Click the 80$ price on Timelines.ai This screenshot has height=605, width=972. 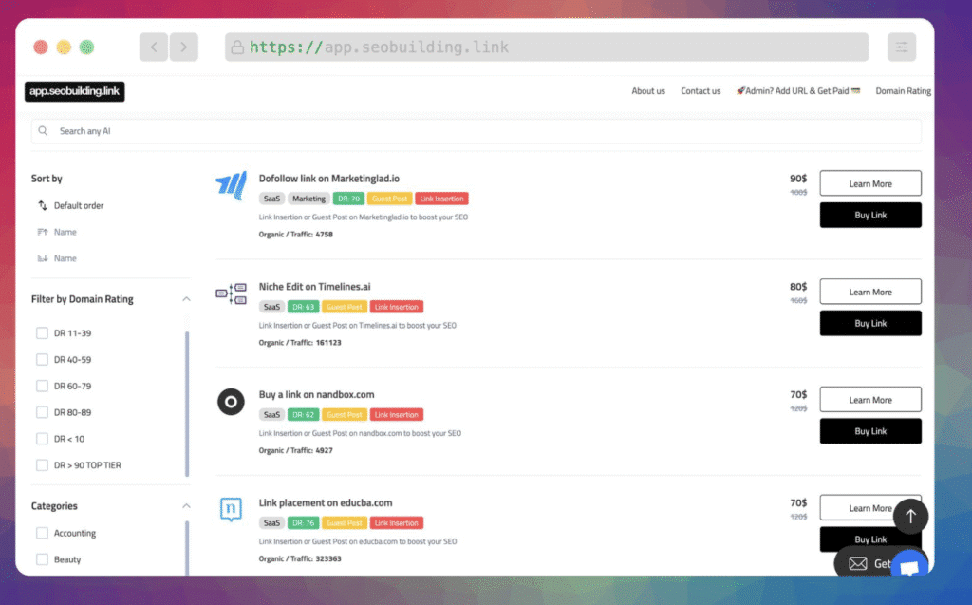(x=797, y=287)
